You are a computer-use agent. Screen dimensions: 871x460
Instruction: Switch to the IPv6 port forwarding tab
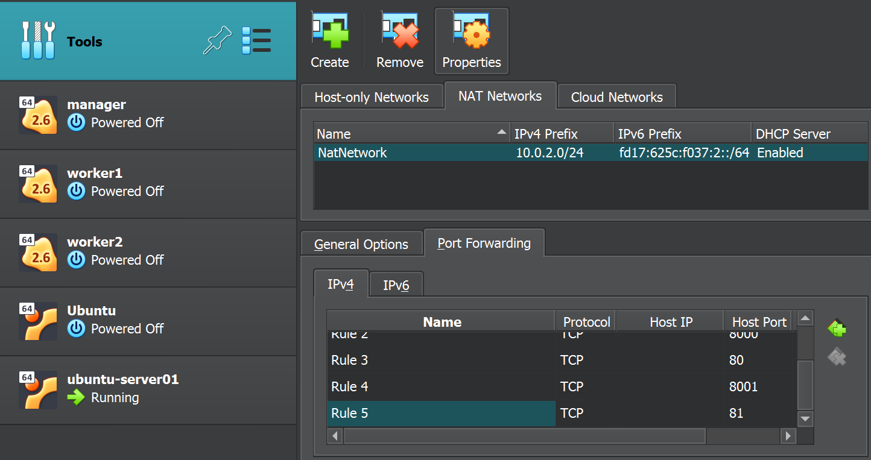point(396,286)
